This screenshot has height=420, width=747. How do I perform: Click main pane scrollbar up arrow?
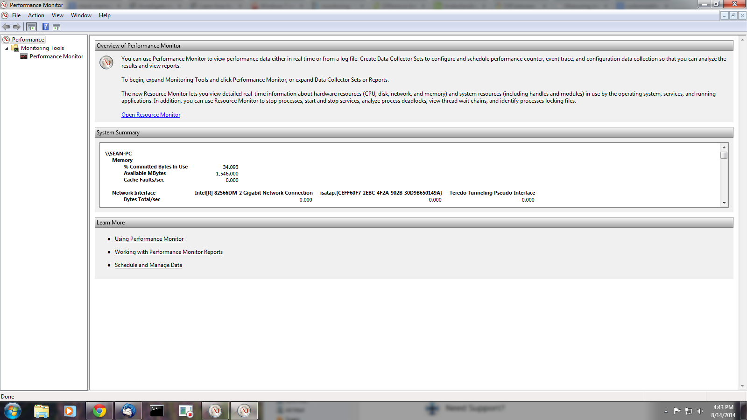pos(742,39)
